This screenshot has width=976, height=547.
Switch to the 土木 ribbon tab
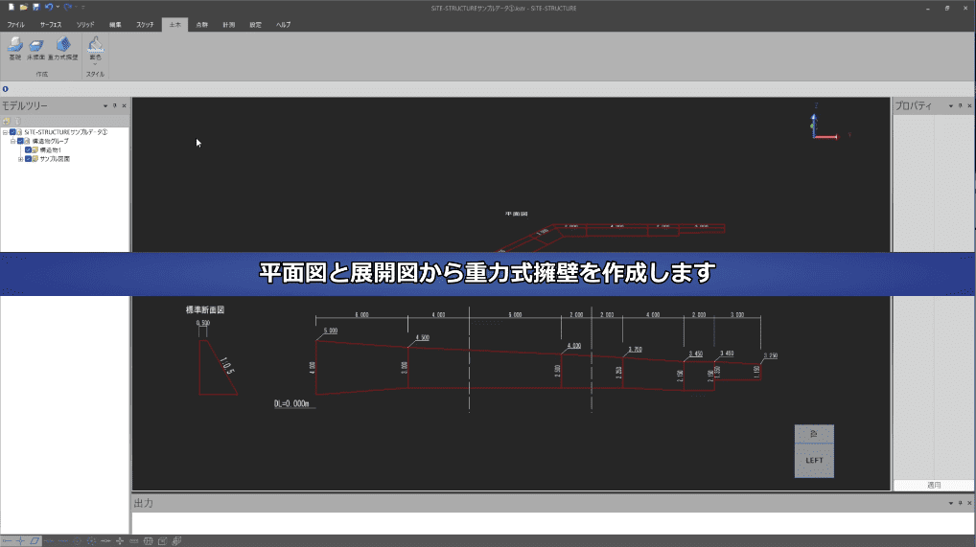coord(174,25)
